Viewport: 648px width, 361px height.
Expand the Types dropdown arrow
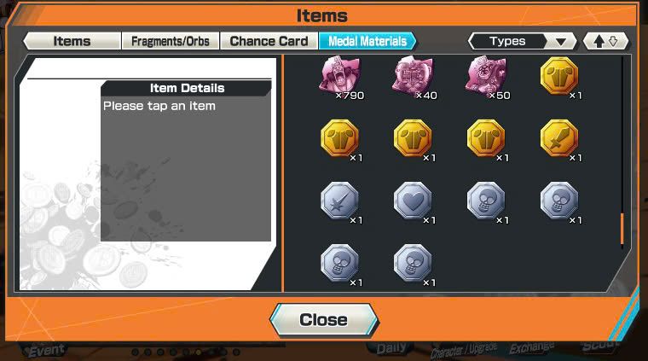(x=561, y=42)
